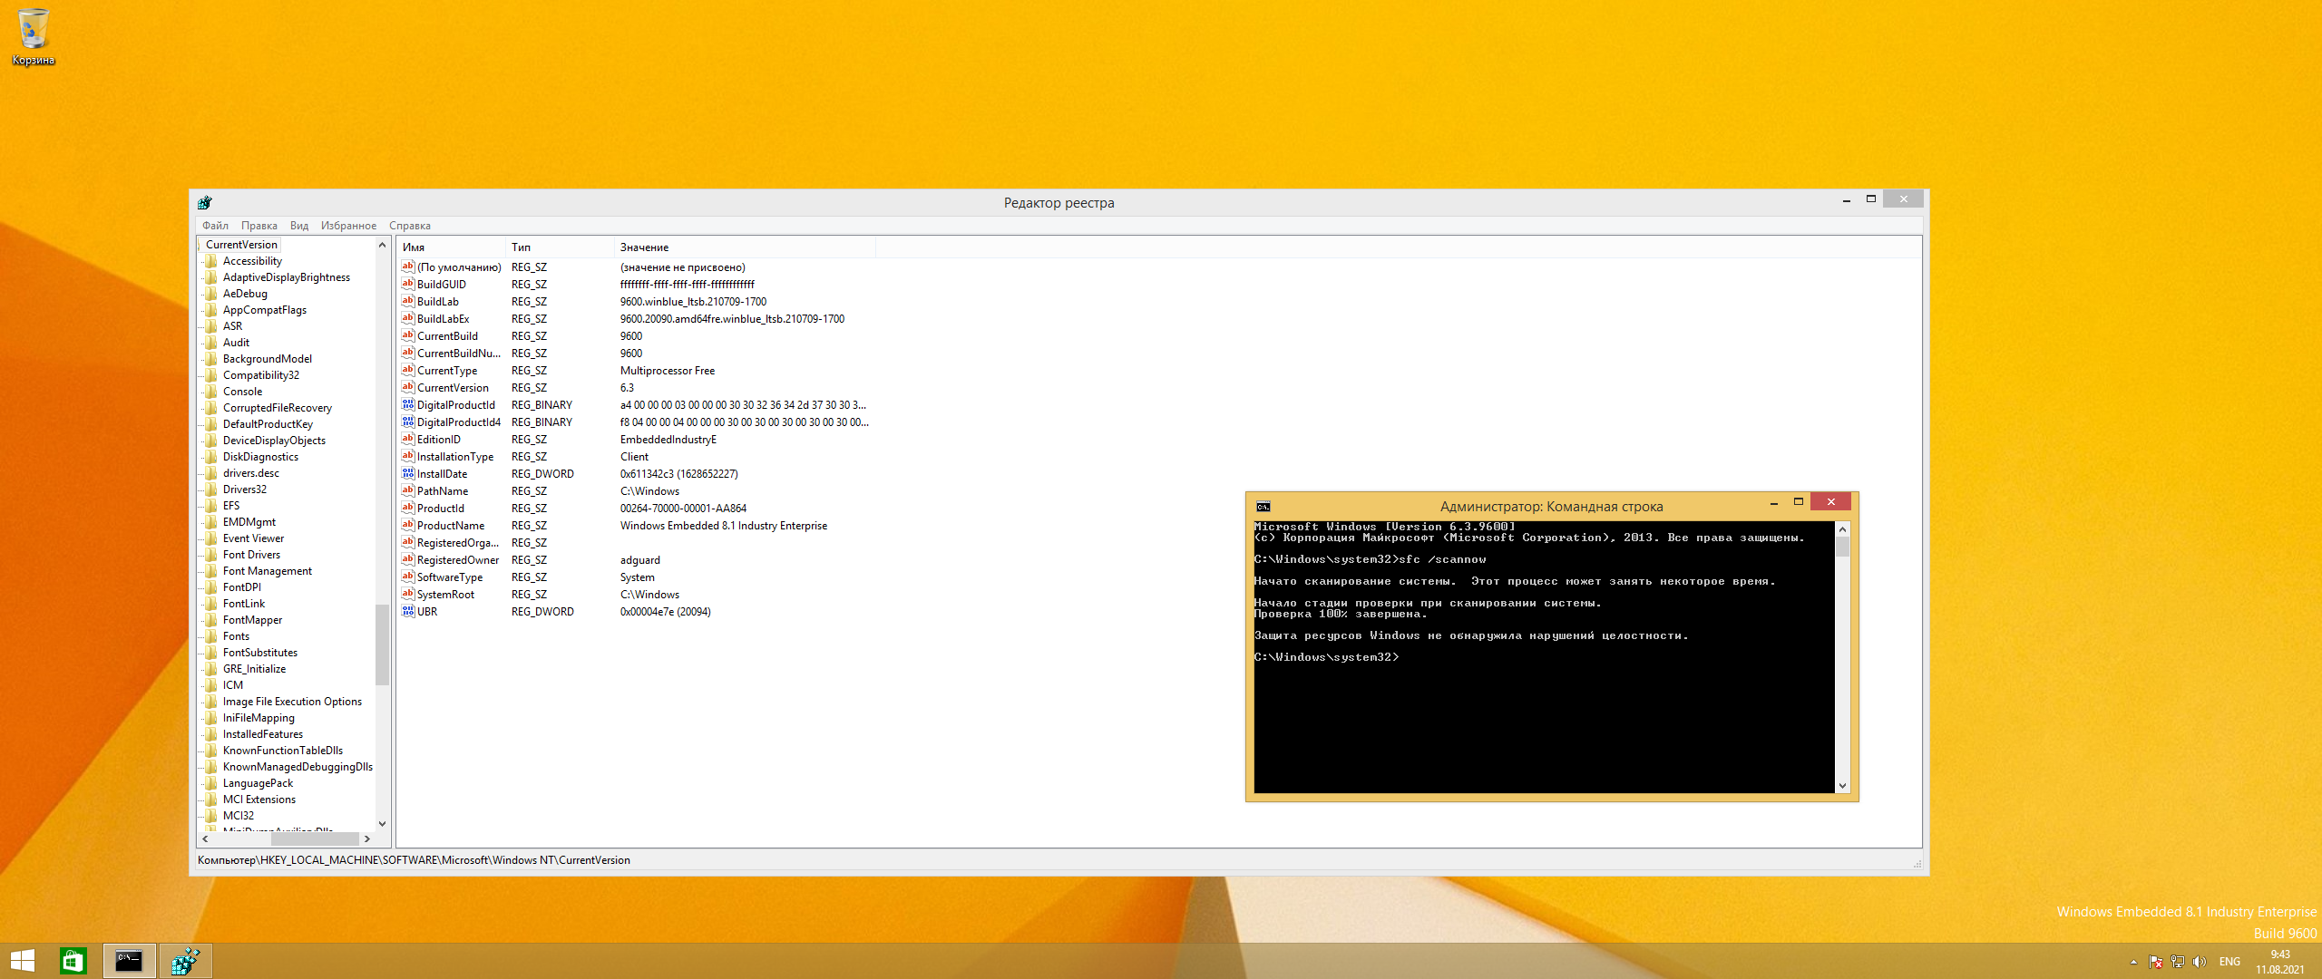The height and width of the screenshot is (979, 2322).
Task: Select the ProductId value name
Action: [440, 509]
